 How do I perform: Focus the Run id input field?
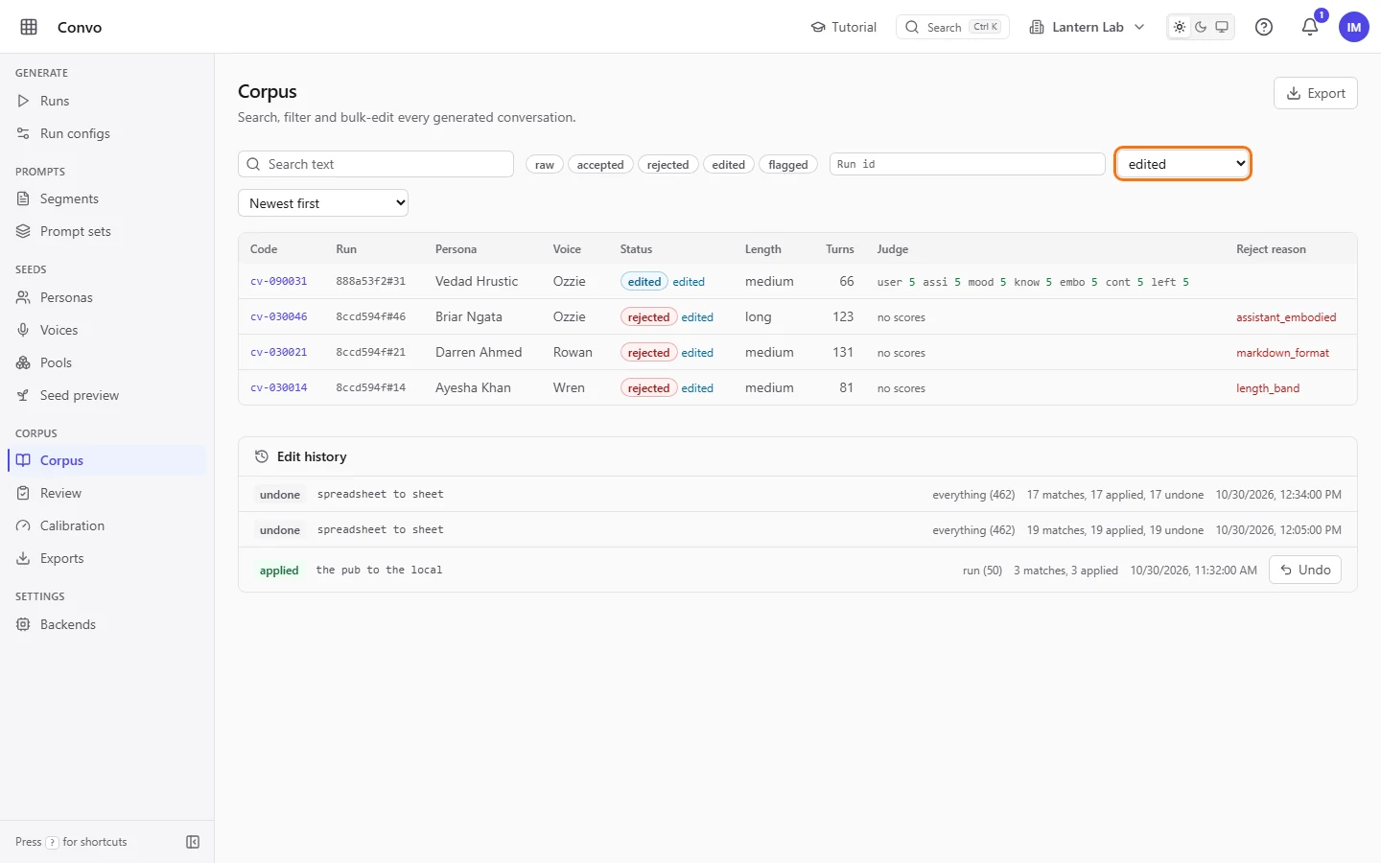[x=967, y=164]
